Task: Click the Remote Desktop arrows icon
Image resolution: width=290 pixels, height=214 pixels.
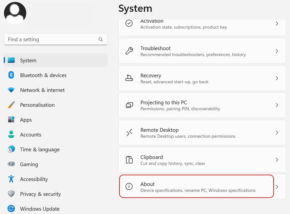Action: (x=129, y=132)
